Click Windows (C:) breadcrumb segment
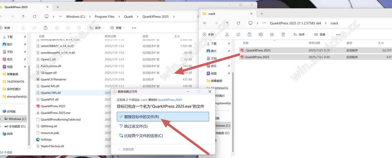 click(75, 16)
